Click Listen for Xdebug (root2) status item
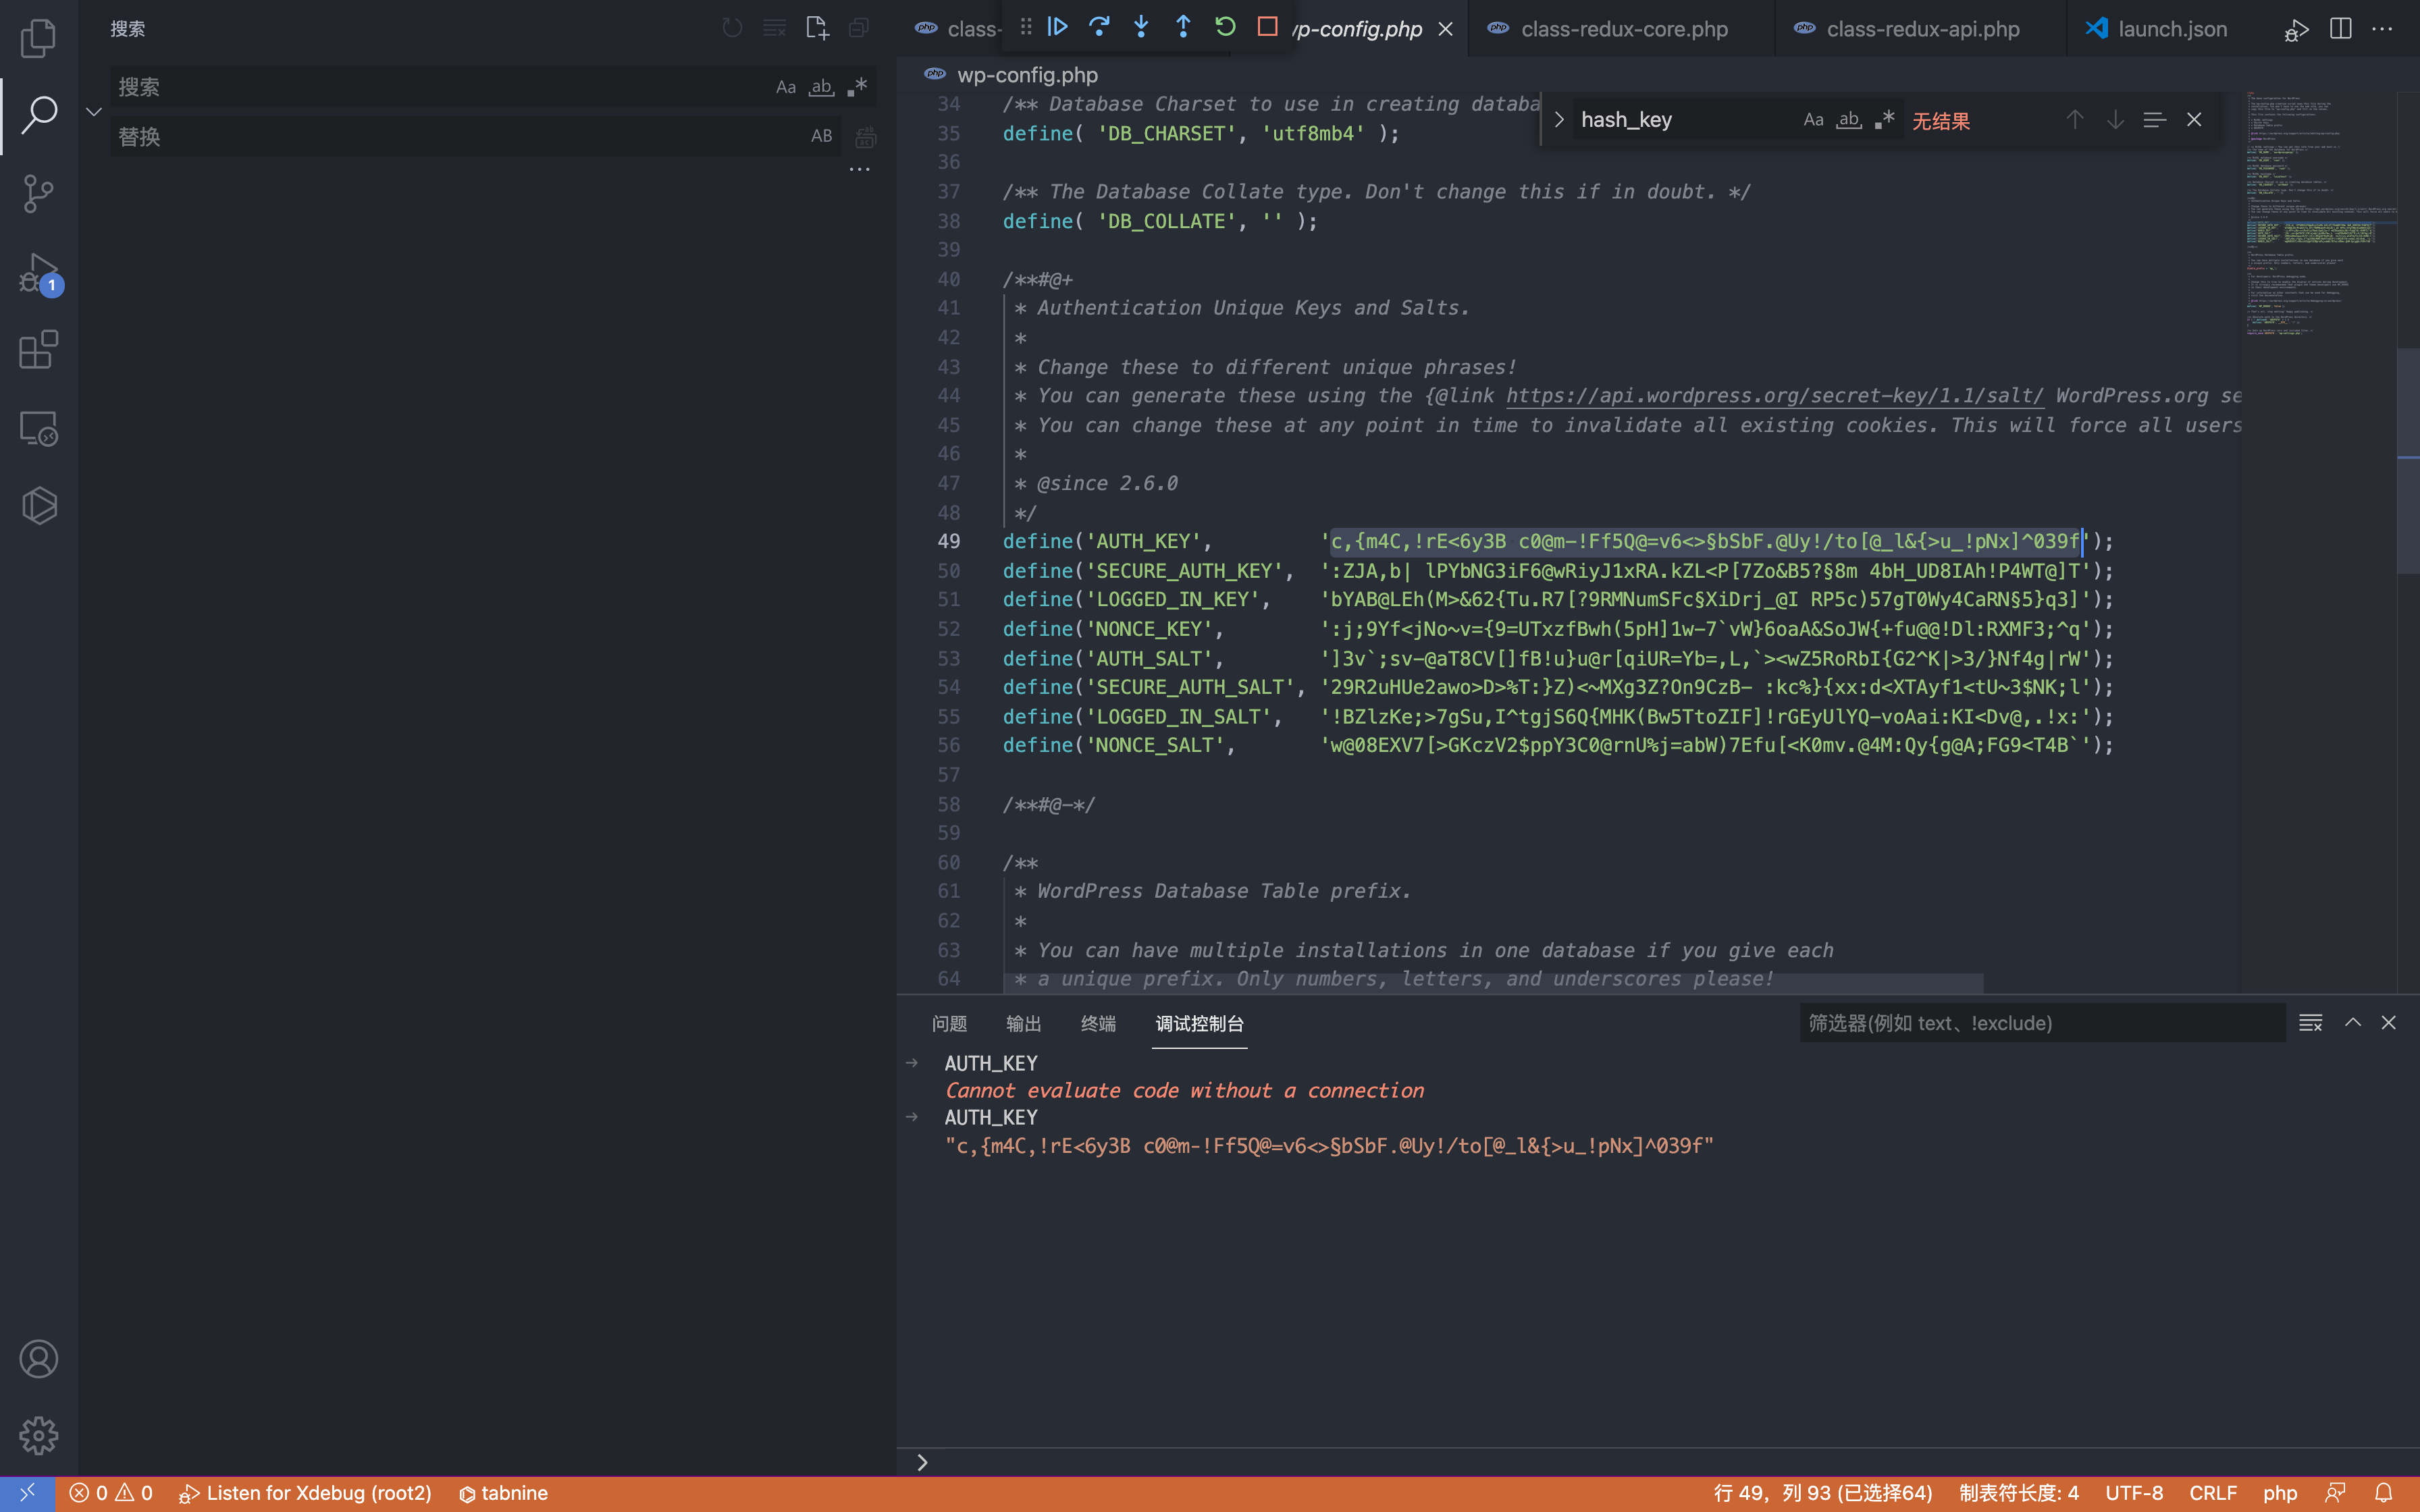 pyautogui.click(x=306, y=1493)
